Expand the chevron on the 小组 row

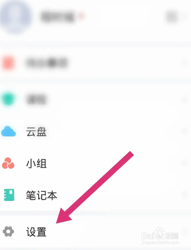(185, 163)
